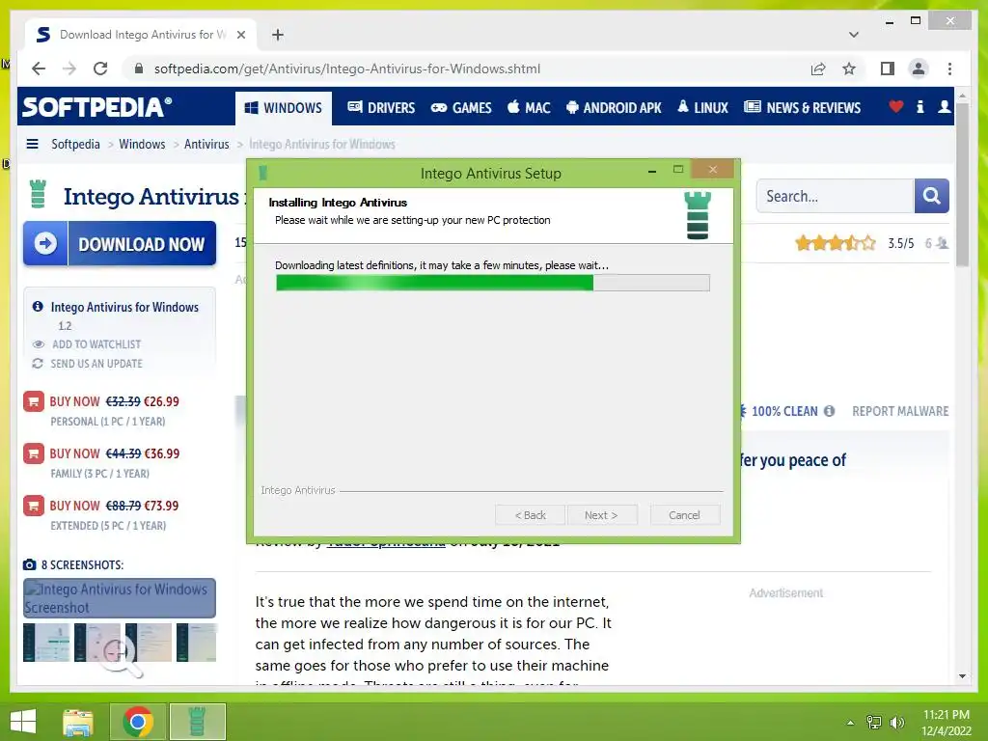Click Send Us An Update
This screenshot has height=741, width=988.
point(96,364)
